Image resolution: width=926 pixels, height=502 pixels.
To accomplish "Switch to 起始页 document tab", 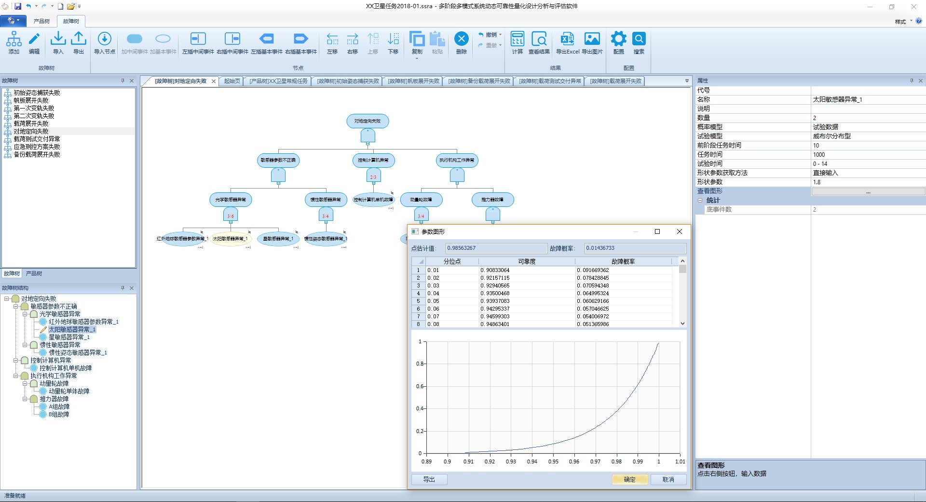I will (232, 81).
